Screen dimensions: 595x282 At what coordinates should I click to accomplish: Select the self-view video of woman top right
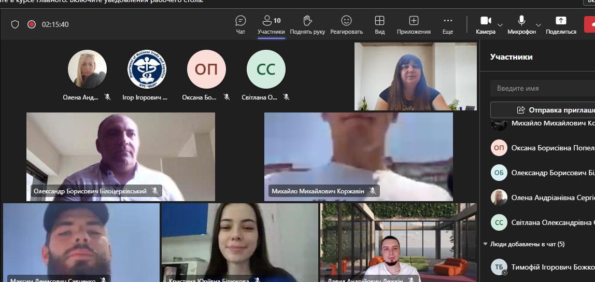pos(416,76)
